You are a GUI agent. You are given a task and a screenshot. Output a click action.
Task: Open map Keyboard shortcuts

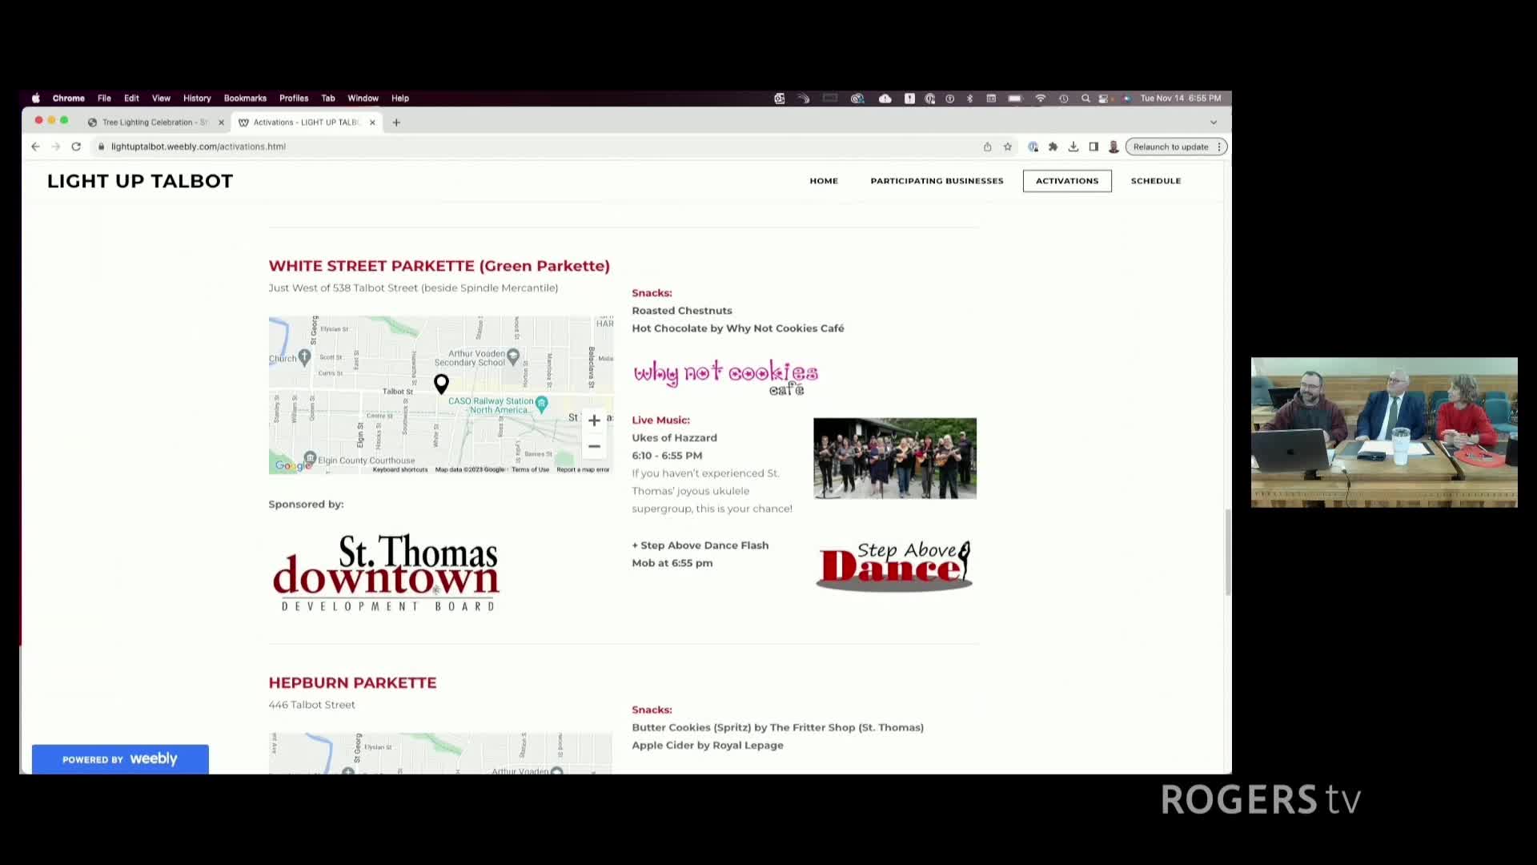(x=400, y=469)
